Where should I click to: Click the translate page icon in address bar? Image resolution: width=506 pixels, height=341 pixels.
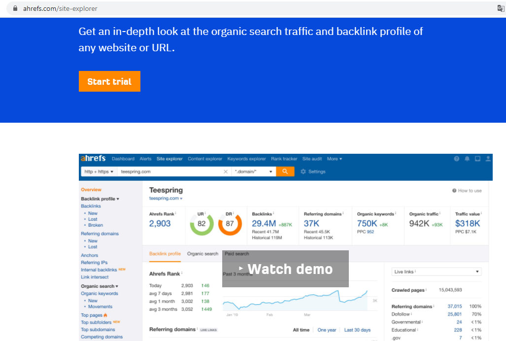click(501, 8)
